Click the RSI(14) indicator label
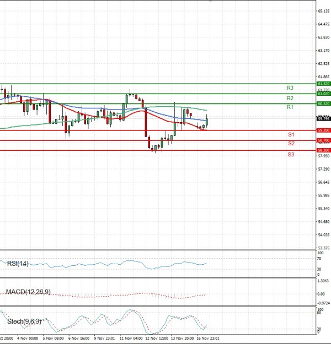This screenshot has width=331, height=344. (18, 264)
